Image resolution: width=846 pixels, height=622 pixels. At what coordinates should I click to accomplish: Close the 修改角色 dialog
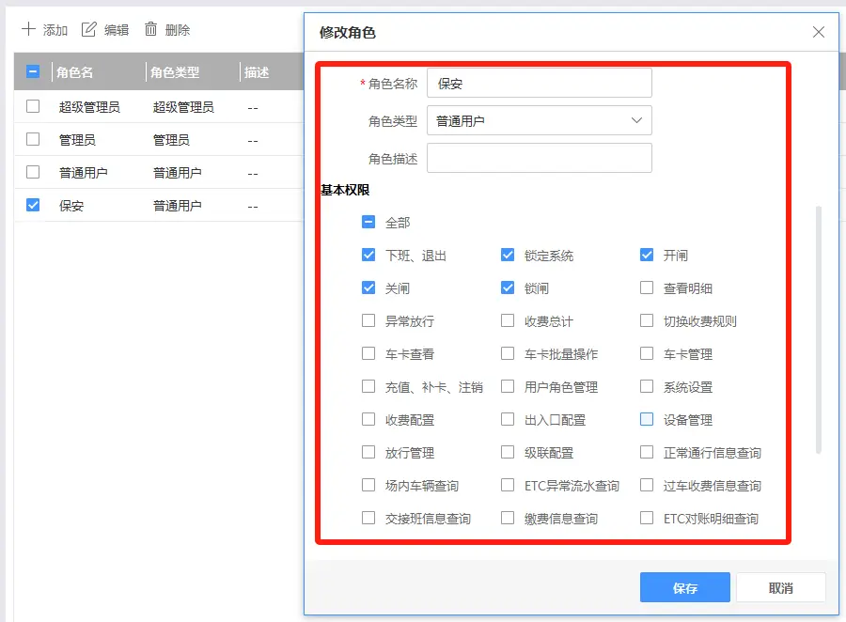click(x=819, y=32)
